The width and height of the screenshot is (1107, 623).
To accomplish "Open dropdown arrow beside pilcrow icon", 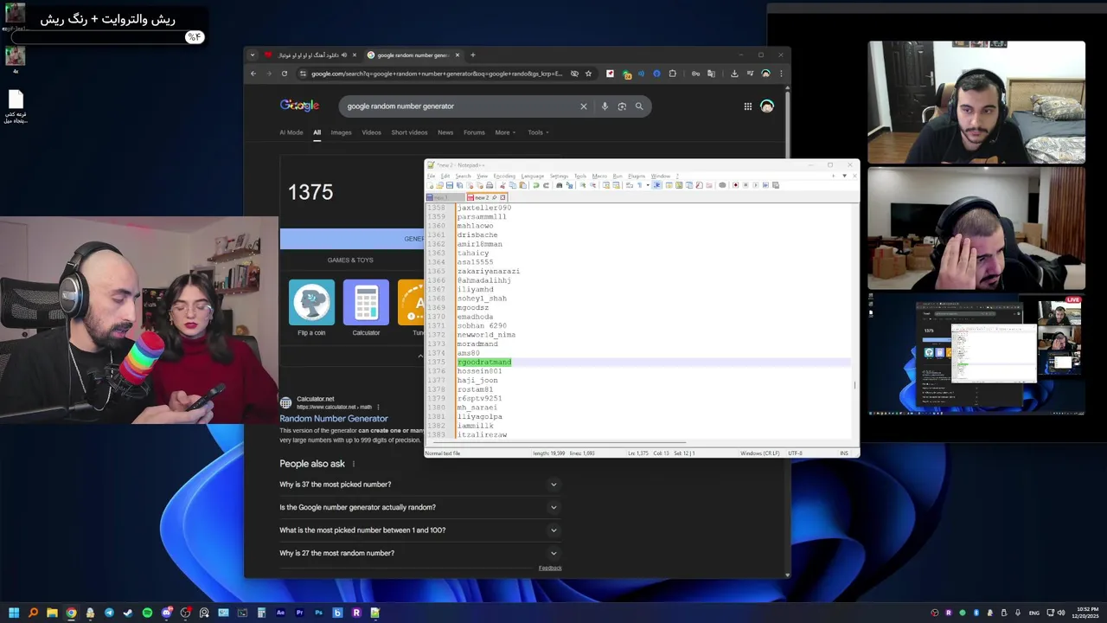I will tap(648, 185).
